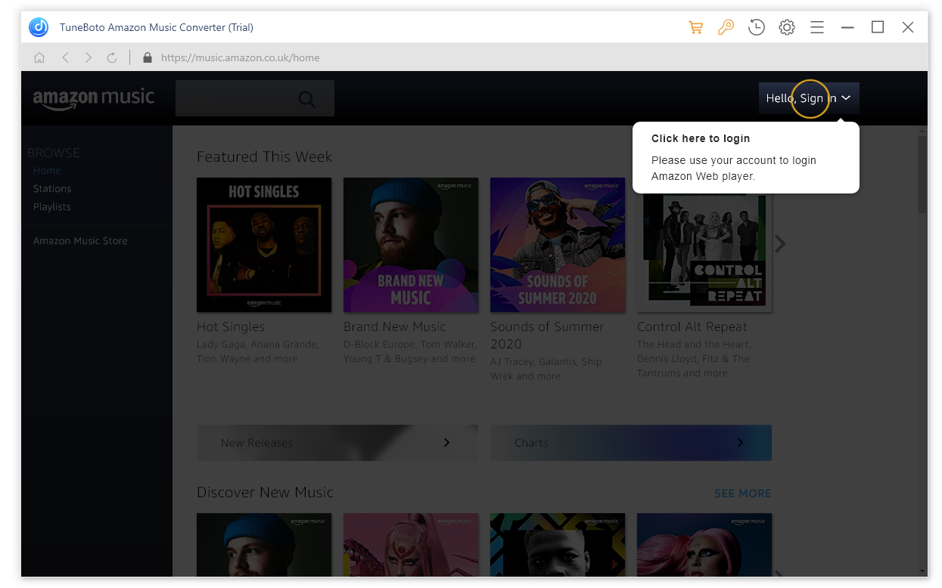
Task: Select Stations in the sidebar
Action: [52, 189]
